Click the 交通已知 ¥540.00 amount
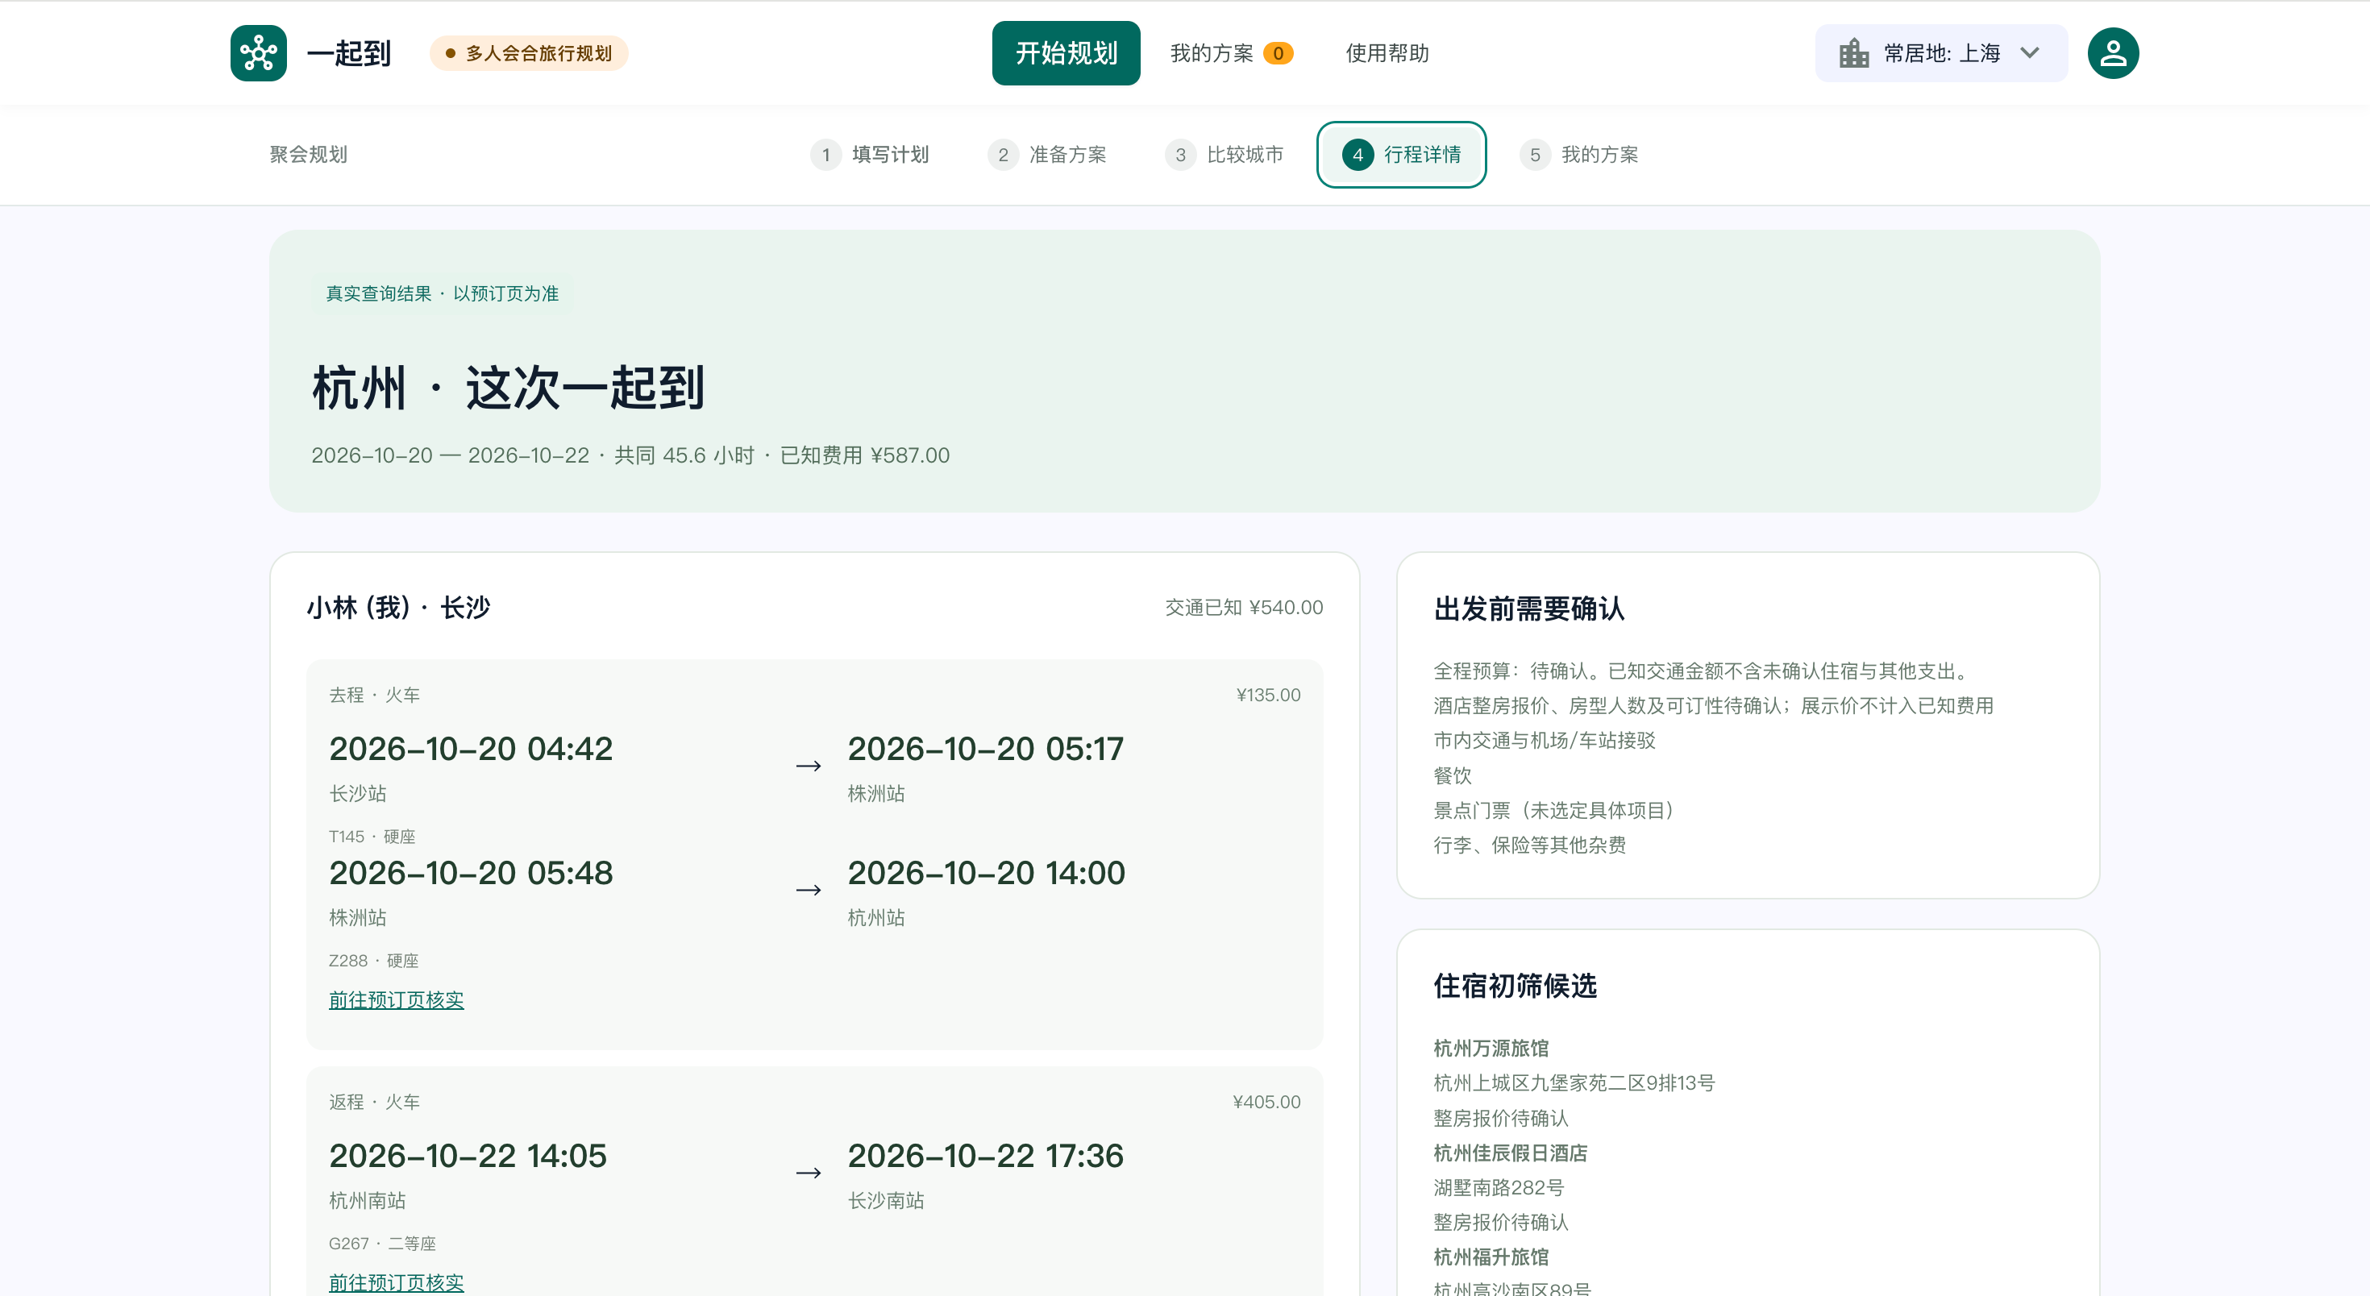This screenshot has height=1296, width=2370. 1244,607
